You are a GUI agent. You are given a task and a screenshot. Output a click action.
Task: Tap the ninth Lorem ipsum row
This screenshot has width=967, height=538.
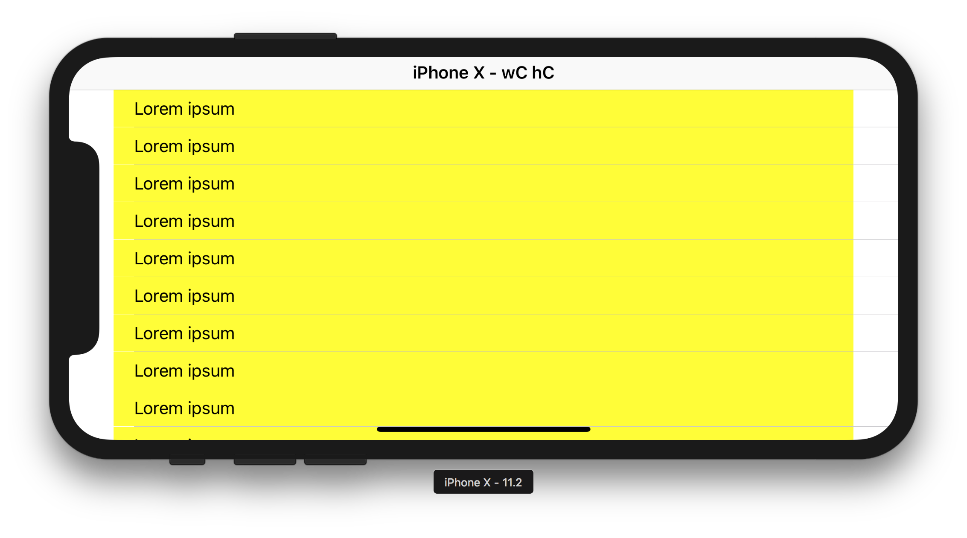[483, 408]
